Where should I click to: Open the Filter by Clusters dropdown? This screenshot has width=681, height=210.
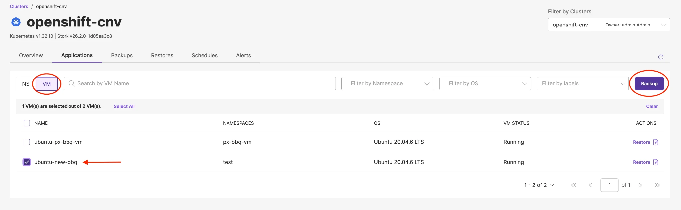[609, 25]
